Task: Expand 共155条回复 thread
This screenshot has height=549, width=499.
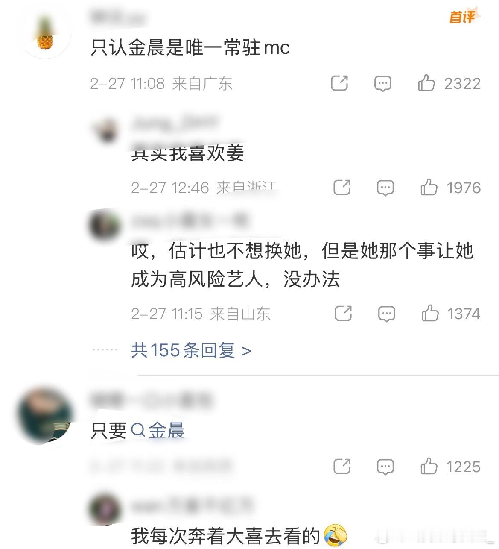Action: 191,350
